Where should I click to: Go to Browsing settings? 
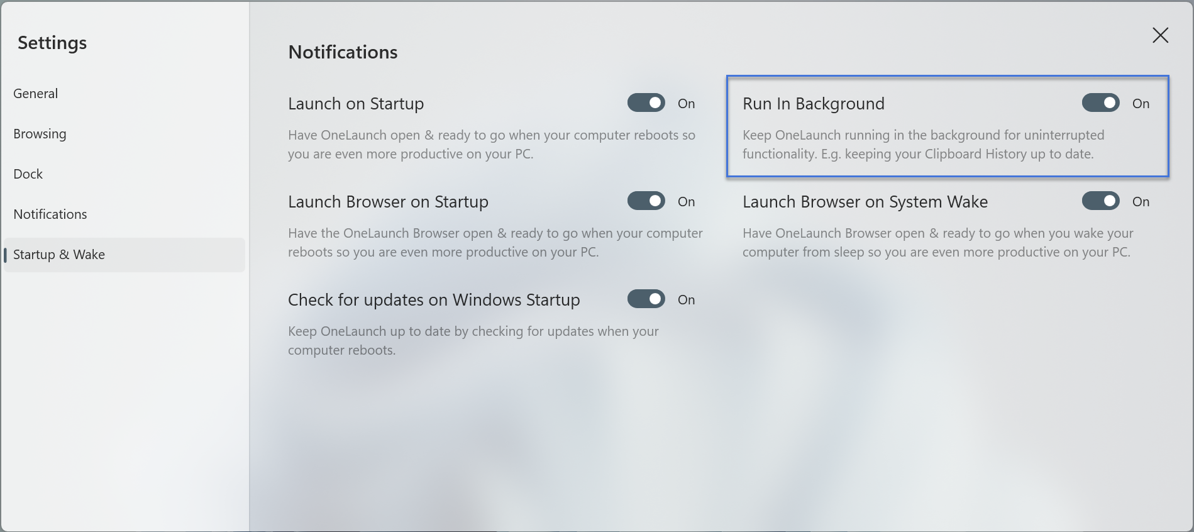pos(124,134)
